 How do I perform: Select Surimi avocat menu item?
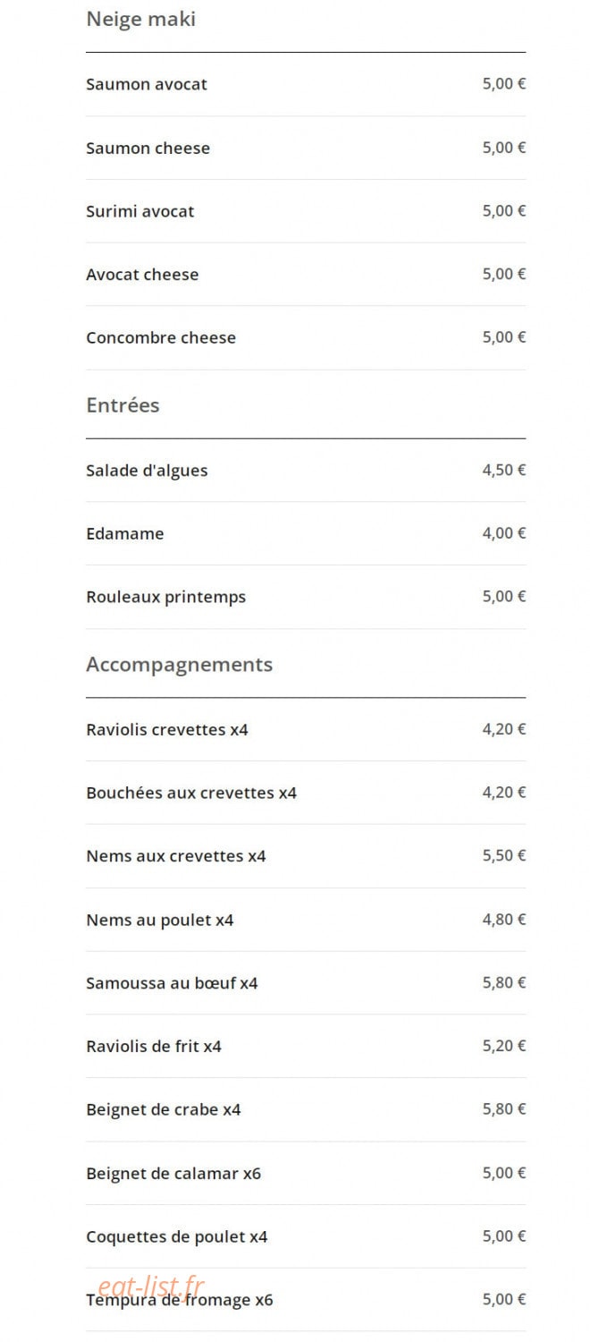coord(306,211)
